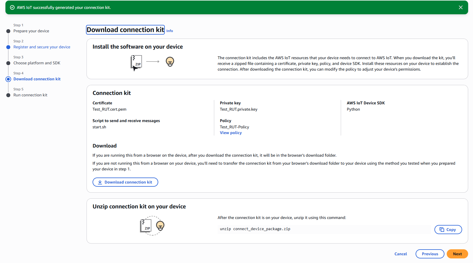
Task: Dismiss the green success notification banner
Action: 460,7
